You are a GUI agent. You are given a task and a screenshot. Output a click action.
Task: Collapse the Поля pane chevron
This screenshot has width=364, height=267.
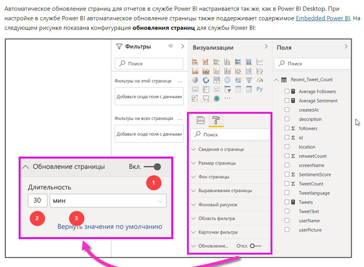tap(346, 46)
